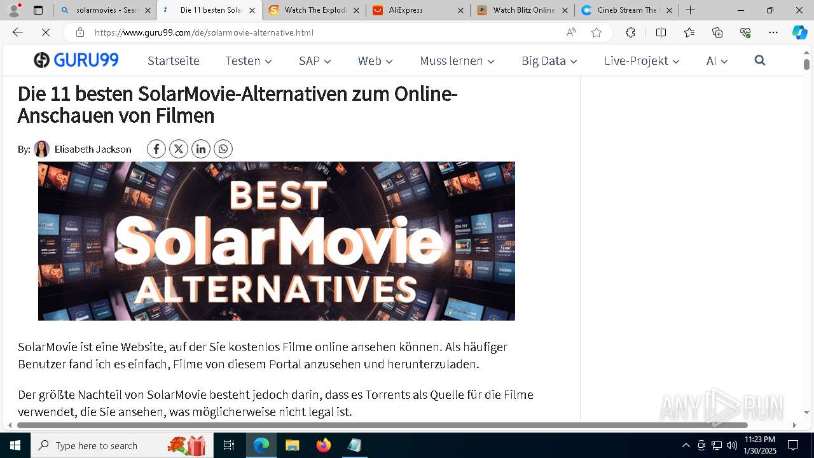View site information via the lock icon

80,32
